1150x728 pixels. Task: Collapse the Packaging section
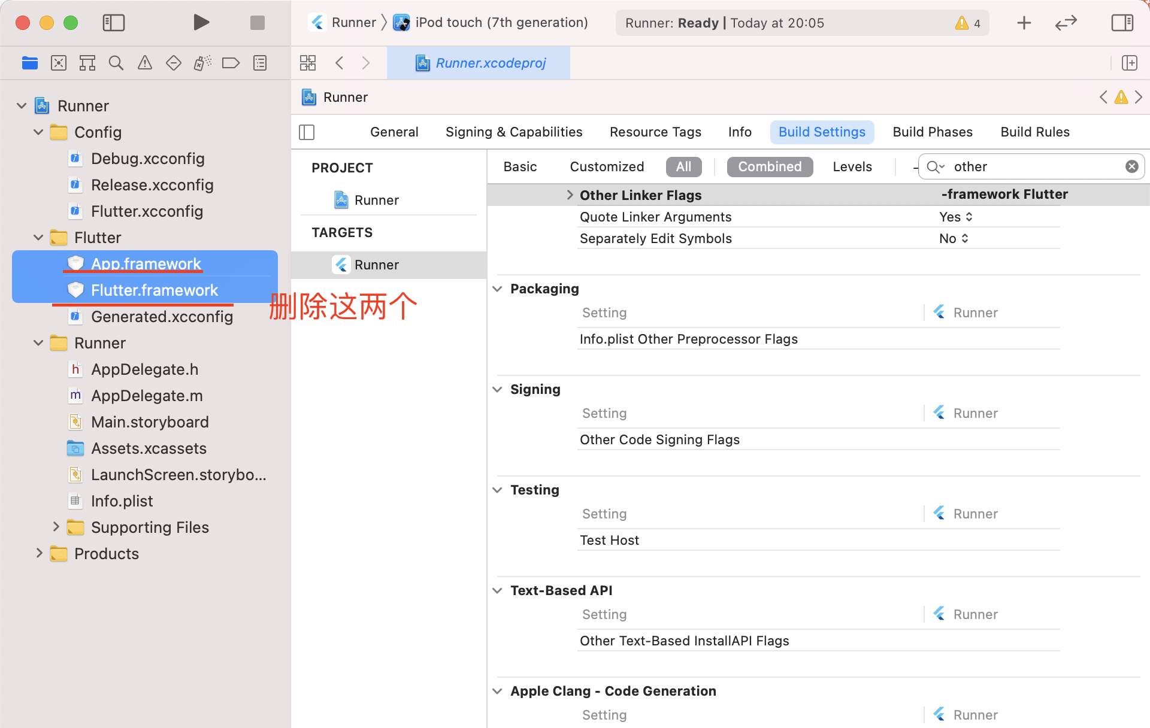[x=497, y=289]
